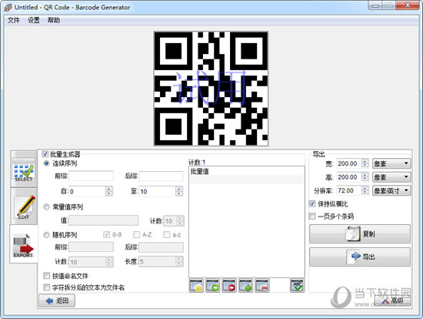Enable 按值命名文件 checkbox
423x319 pixels.
click(46, 276)
